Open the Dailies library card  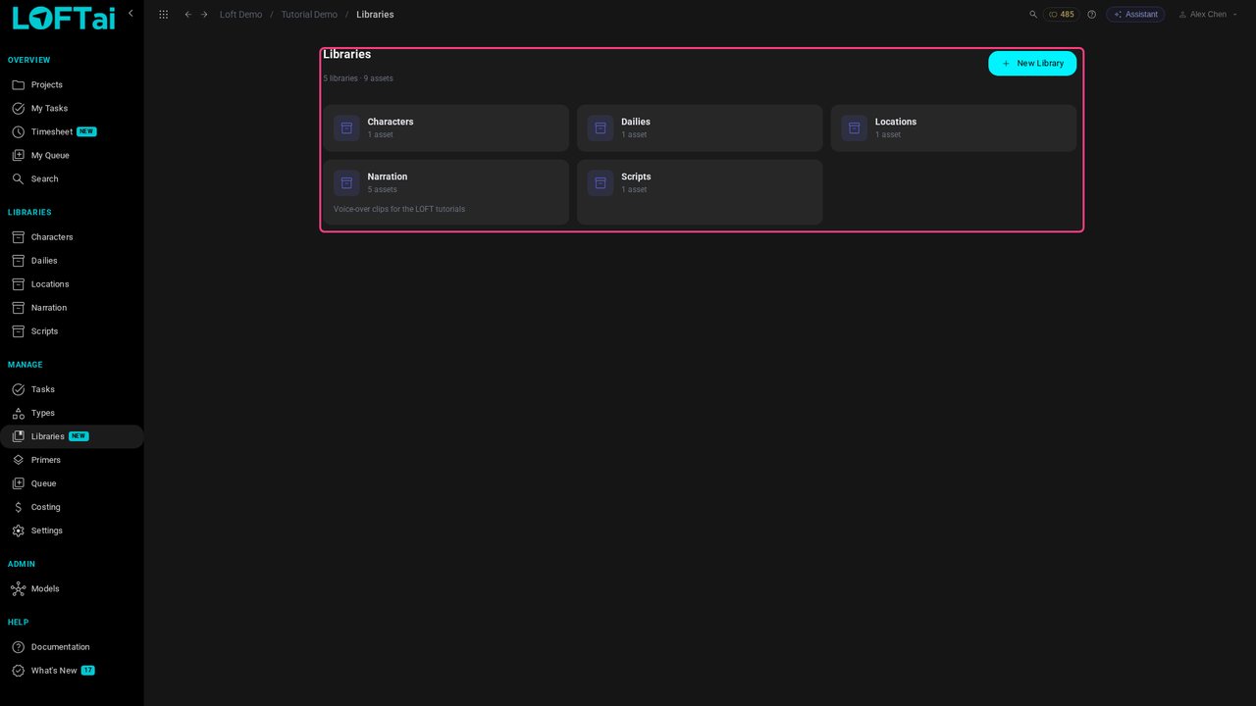coord(700,128)
